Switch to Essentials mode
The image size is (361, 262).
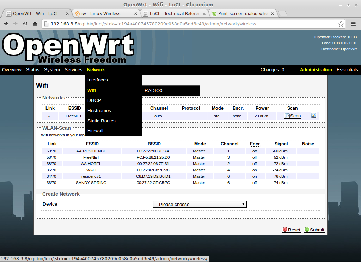pos(347,70)
